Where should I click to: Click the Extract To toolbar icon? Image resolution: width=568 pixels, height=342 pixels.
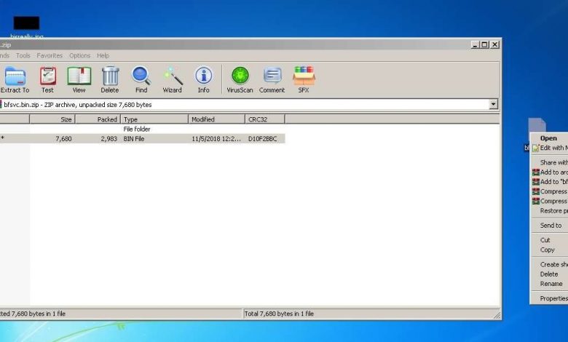point(15,80)
